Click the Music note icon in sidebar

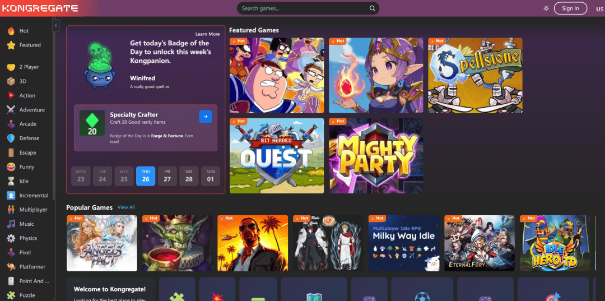pos(11,224)
